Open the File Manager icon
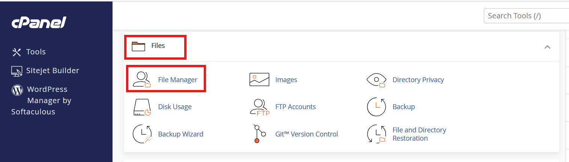 coord(142,79)
